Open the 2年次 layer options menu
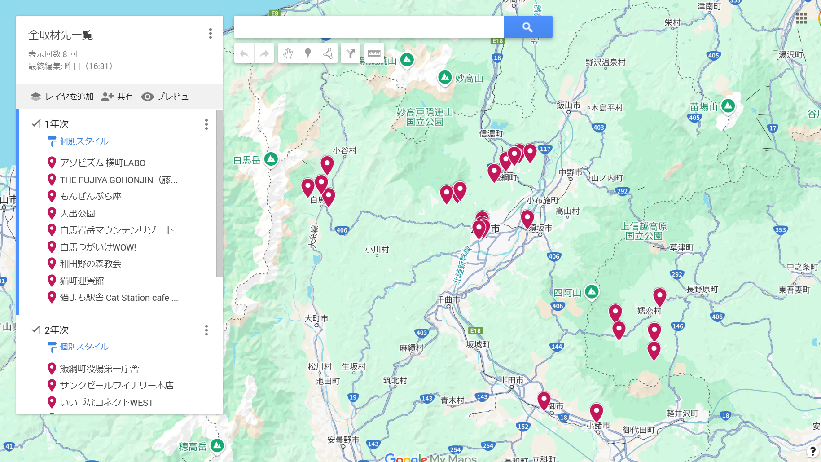Screen dimensions: 821x462 point(206,330)
